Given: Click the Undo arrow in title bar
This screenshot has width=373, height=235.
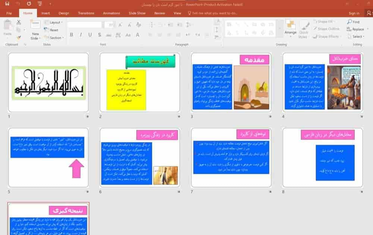Looking at the screenshot, I should 19,4.
